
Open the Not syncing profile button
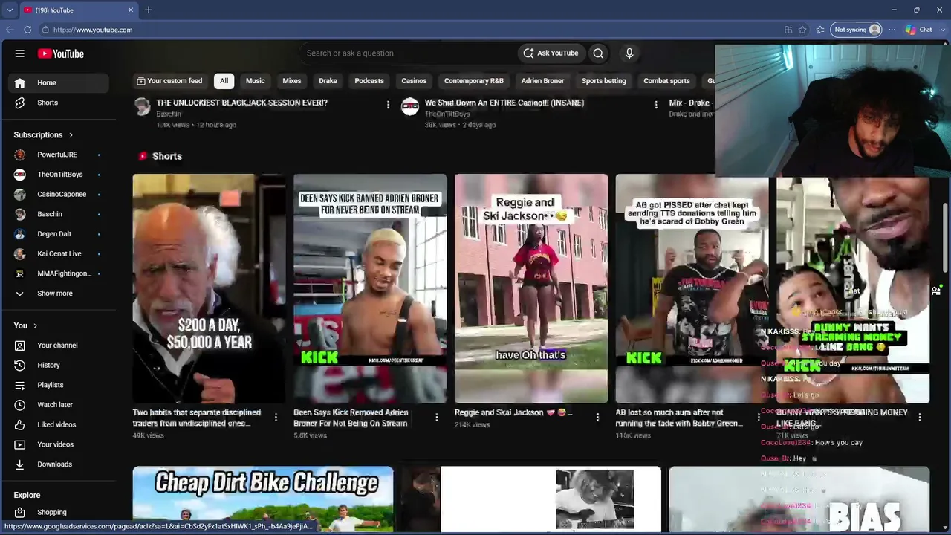(857, 30)
